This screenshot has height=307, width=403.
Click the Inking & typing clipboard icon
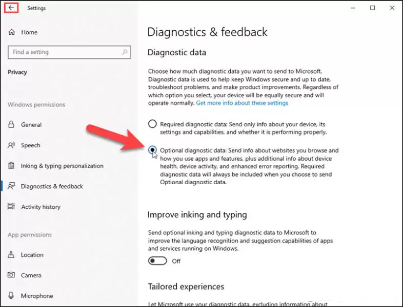pos(11,166)
